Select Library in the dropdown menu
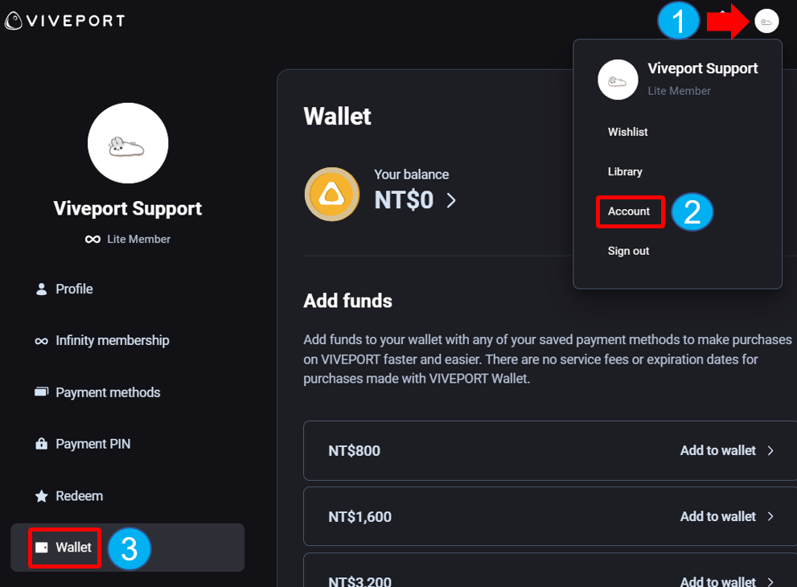The width and height of the screenshot is (797, 587). [625, 172]
